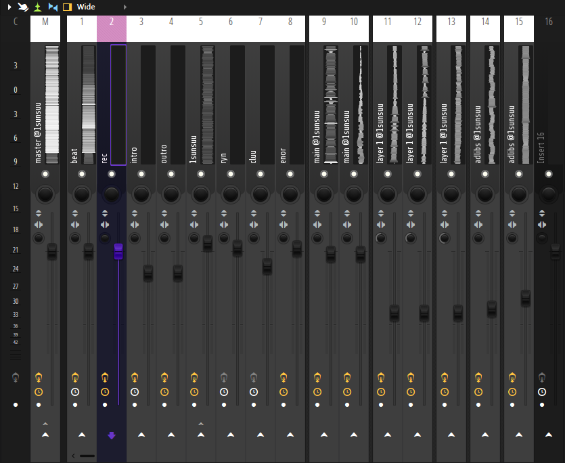Mute the rec track
This screenshot has height=463, width=565.
(x=112, y=174)
